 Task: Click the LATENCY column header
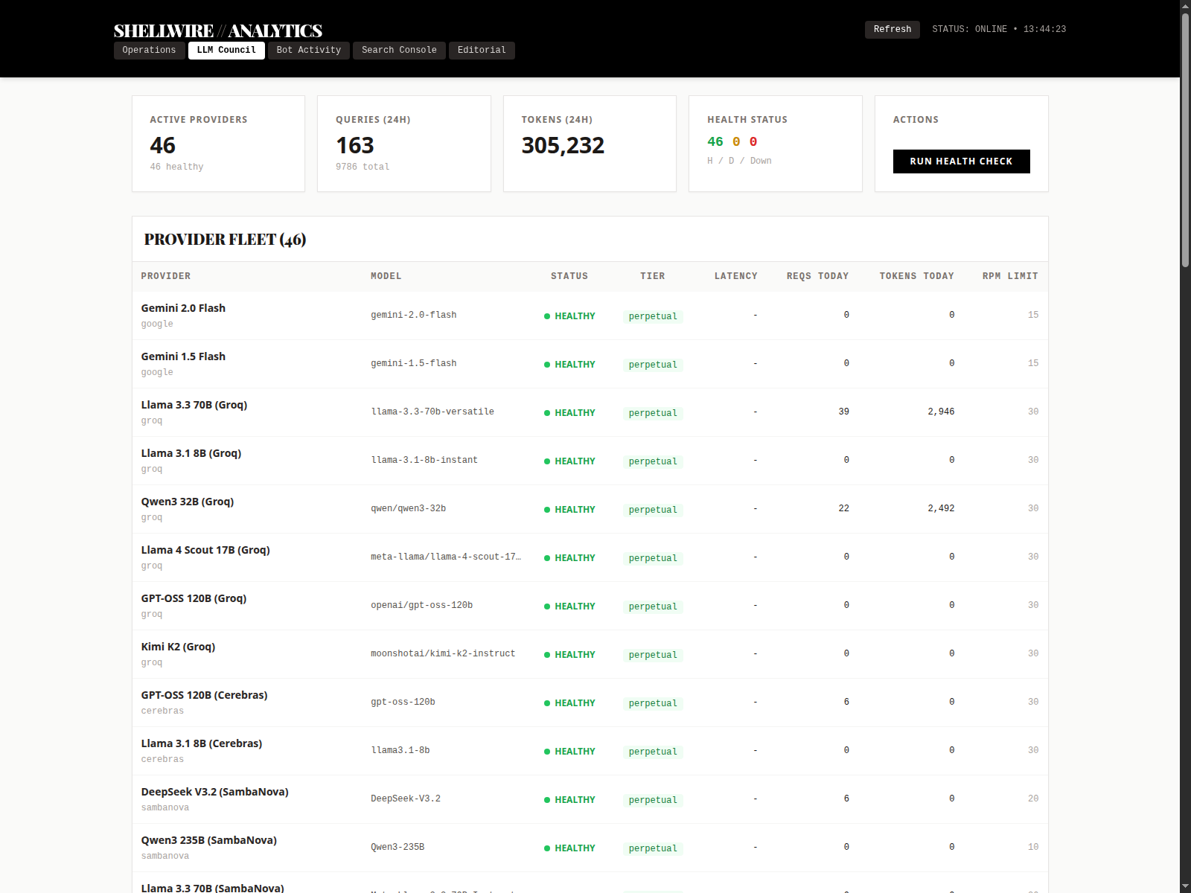click(x=736, y=276)
